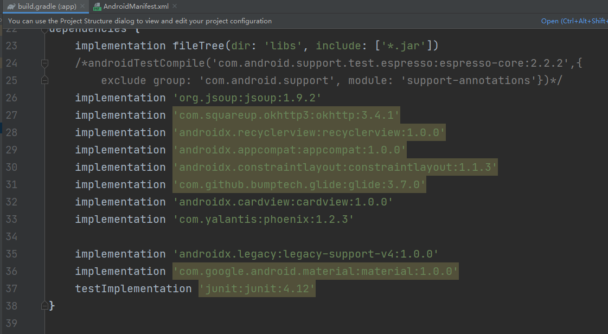Collapse the comment block fold marker at line 24

coord(44,63)
